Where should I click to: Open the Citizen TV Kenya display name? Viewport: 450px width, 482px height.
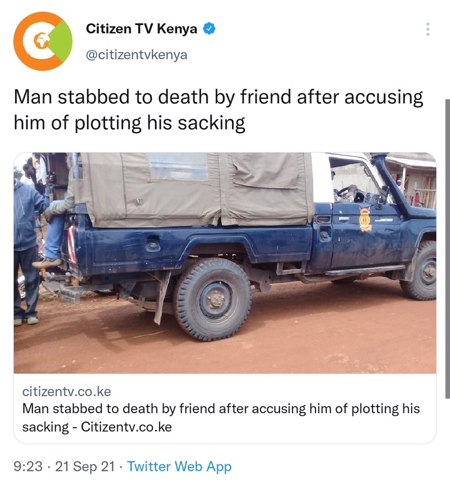(x=141, y=29)
